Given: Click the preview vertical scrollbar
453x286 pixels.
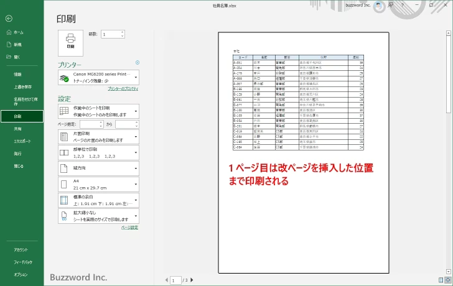Looking at the screenshot, I should 449,152.
